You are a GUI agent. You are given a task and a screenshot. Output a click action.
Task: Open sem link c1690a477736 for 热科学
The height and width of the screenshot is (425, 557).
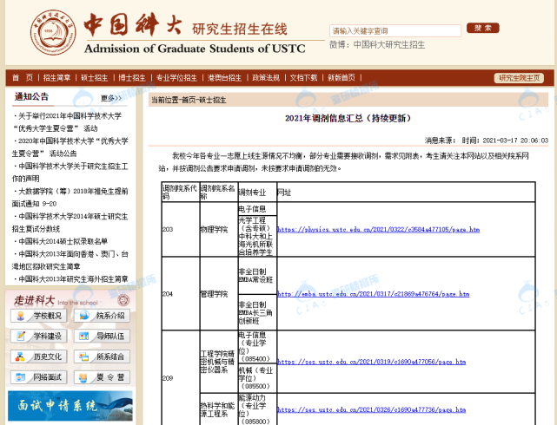click(x=372, y=409)
